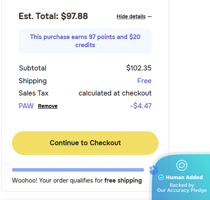The width and height of the screenshot is (210, 200).
Task: Continue to Checkout
Action: point(85,143)
